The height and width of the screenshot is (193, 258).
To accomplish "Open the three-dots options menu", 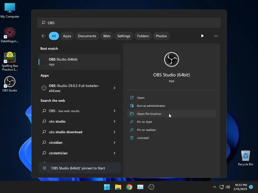I will coord(216,36).
